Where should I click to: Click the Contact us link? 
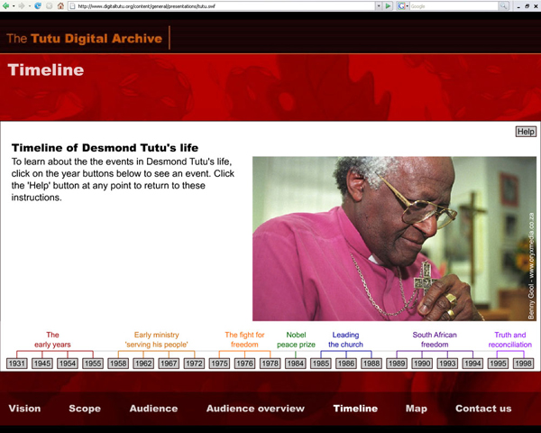pyautogui.click(x=483, y=409)
